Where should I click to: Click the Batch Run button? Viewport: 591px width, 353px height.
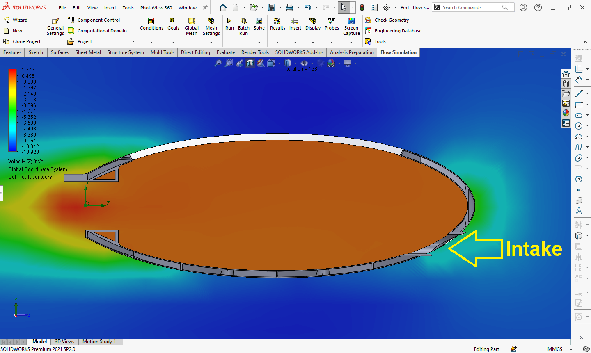[244, 25]
